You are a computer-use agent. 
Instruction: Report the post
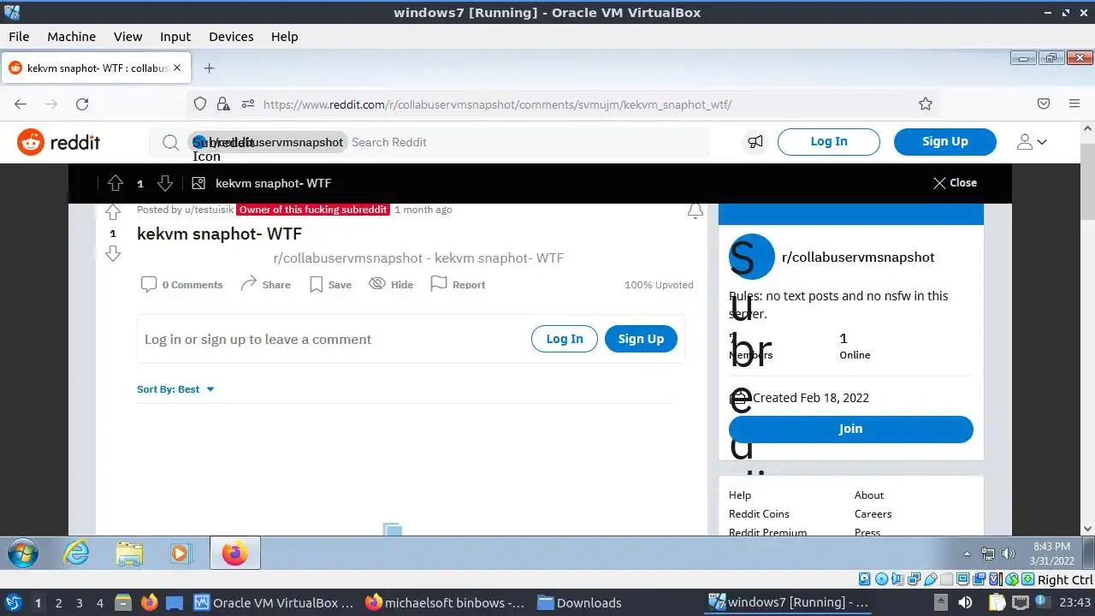click(458, 285)
